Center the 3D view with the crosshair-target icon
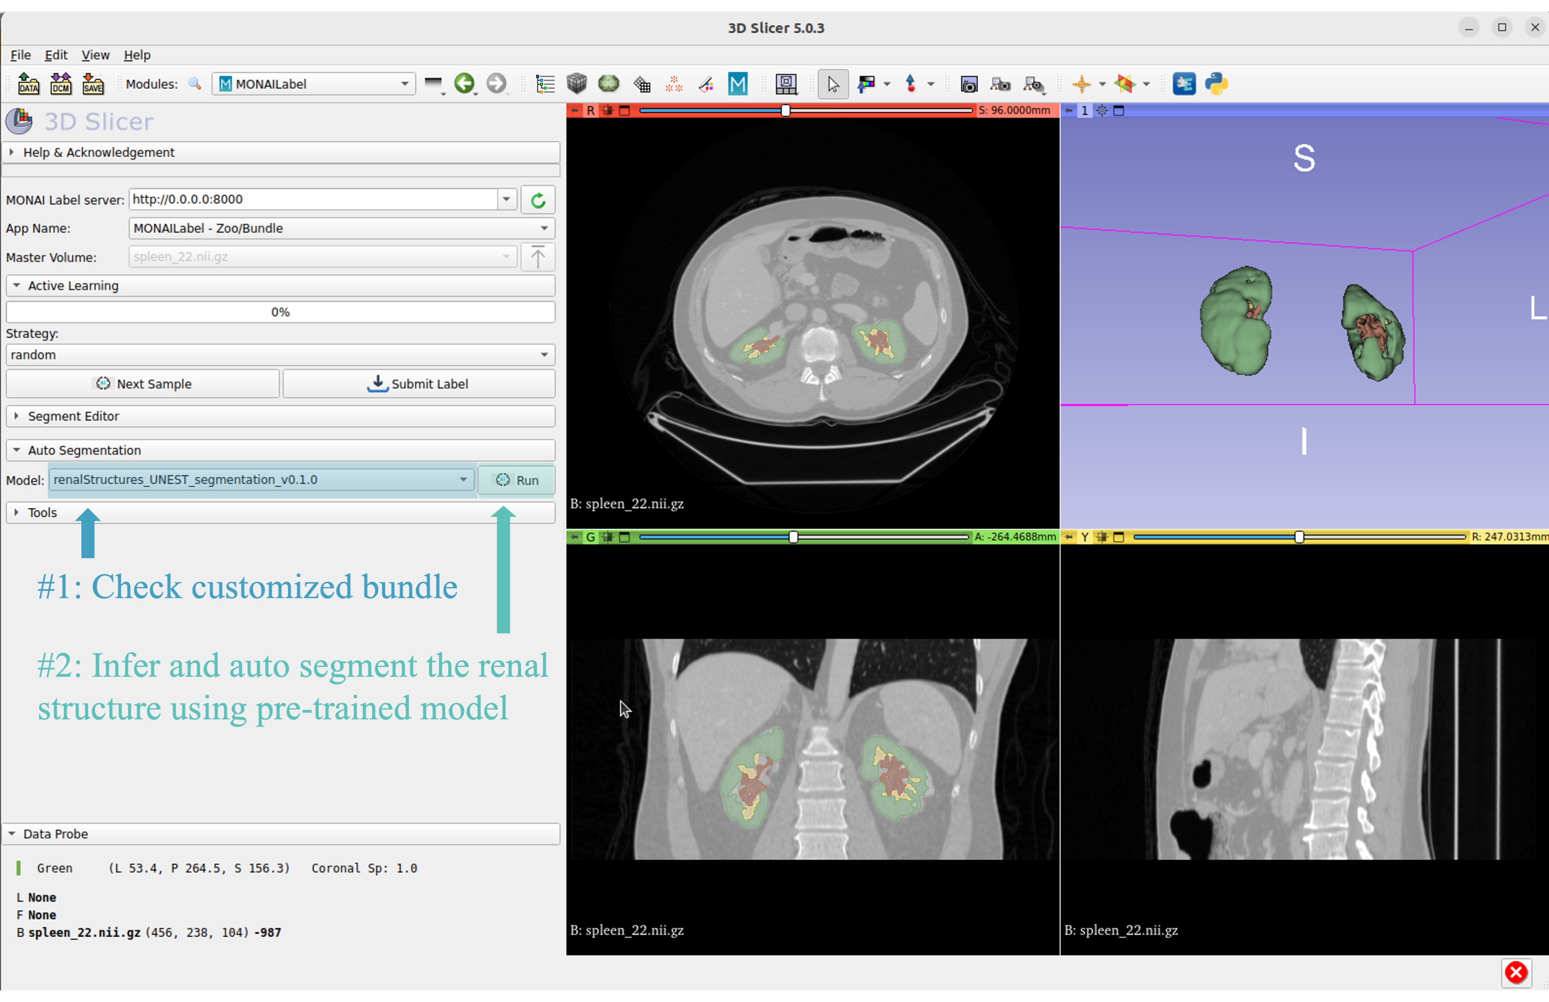1549x1002 pixels. [x=1101, y=111]
